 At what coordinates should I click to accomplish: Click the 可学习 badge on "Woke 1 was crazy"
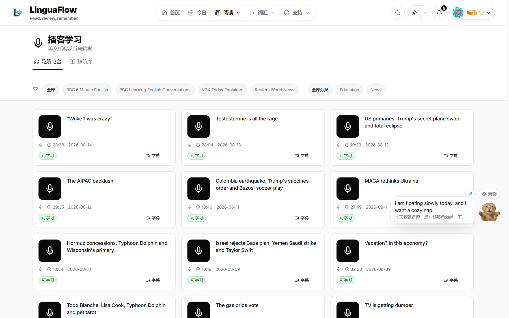pos(48,156)
